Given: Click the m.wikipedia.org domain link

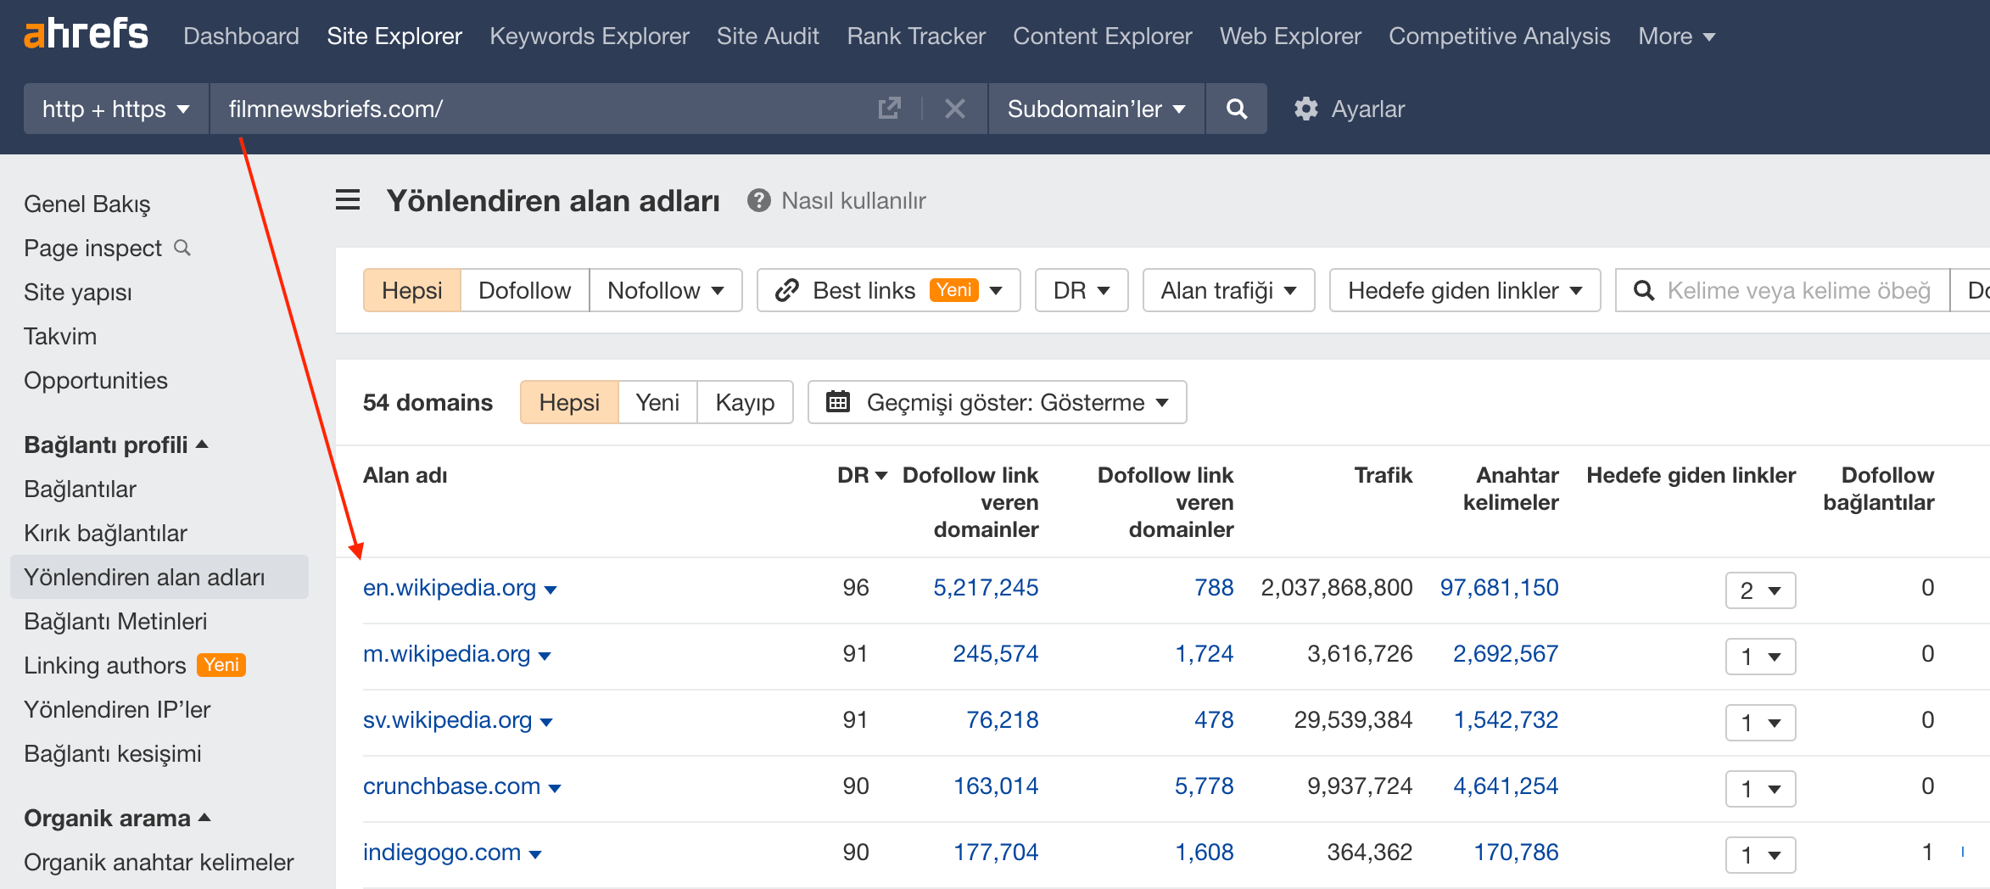Looking at the screenshot, I should tap(446, 653).
